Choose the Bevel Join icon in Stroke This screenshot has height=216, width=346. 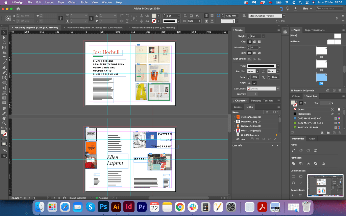259,53
